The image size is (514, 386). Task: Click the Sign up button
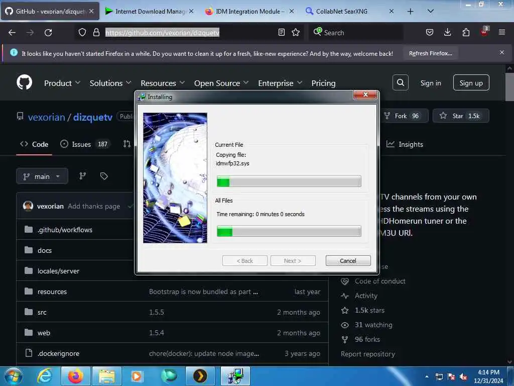click(x=471, y=83)
